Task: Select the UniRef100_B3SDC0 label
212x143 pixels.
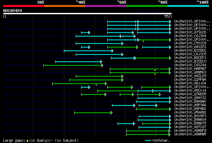Action: pyautogui.click(x=190, y=61)
